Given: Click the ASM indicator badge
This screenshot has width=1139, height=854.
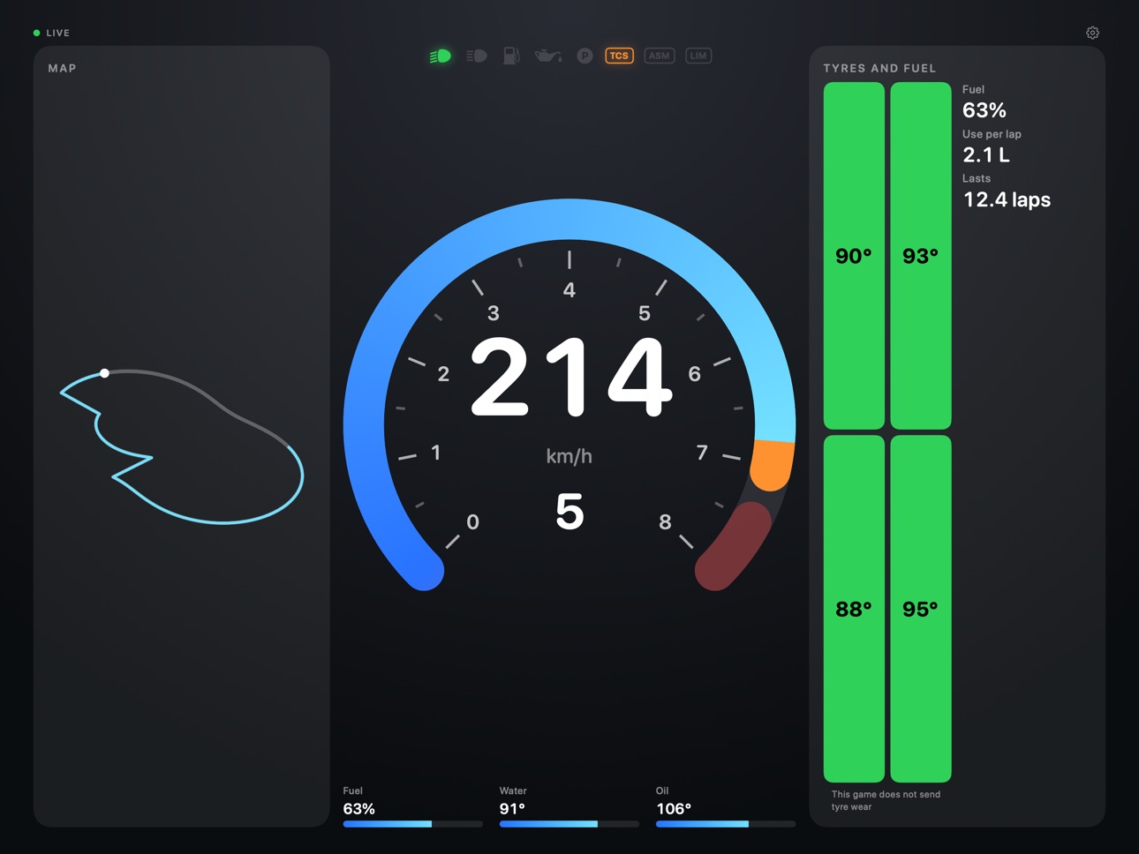Looking at the screenshot, I should pyautogui.click(x=659, y=56).
